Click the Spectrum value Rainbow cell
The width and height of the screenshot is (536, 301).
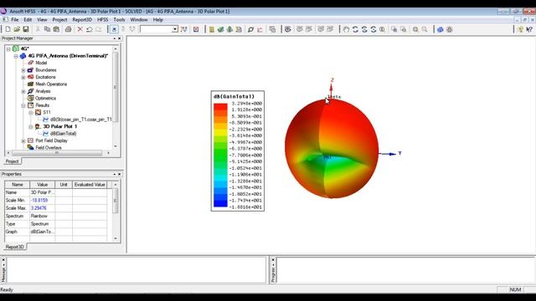(x=43, y=216)
